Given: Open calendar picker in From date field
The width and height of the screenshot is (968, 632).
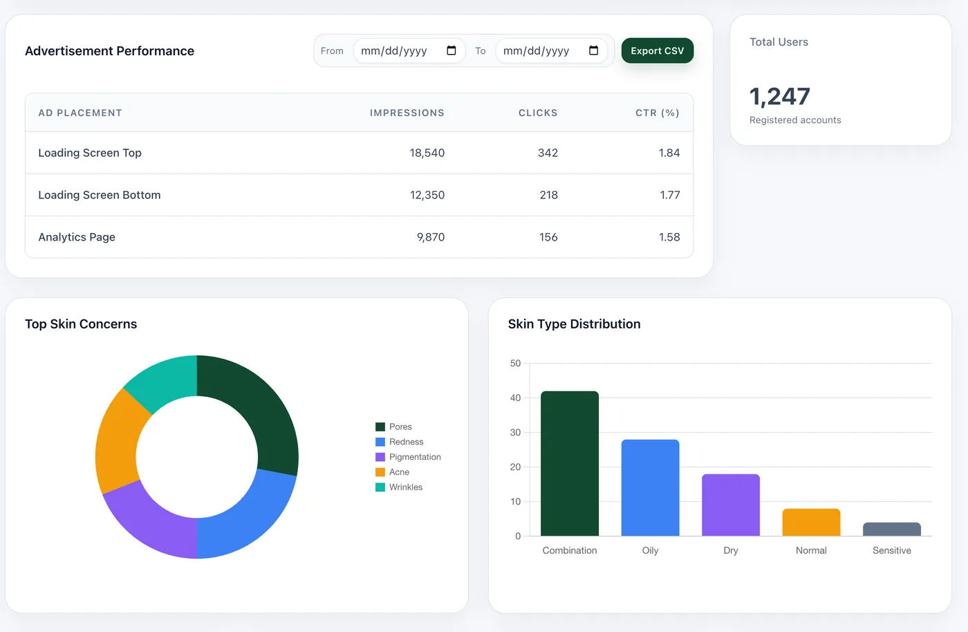Looking at the screenshot, I should [x=452, y=50].
